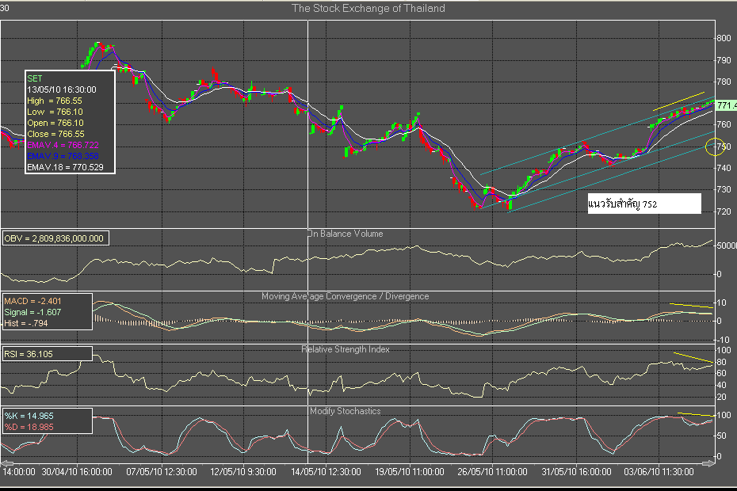Click the Relative Strength Index panel title

(x=345, y=349)
